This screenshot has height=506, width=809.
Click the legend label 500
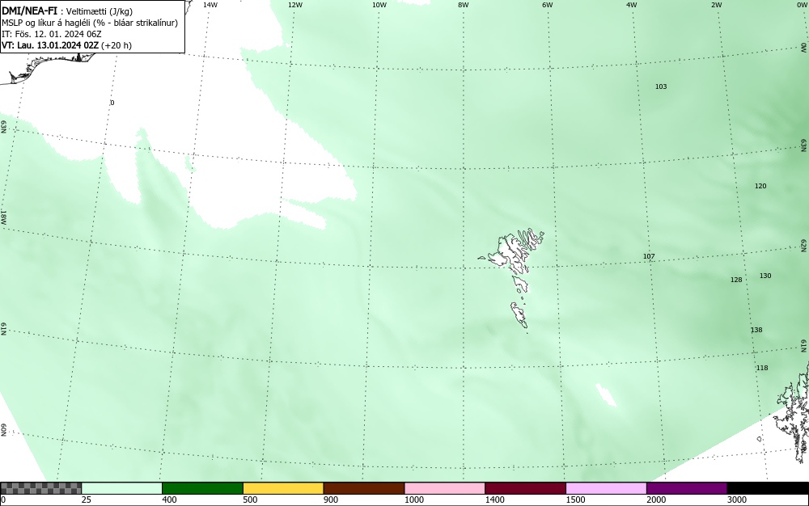click(250, 500)
